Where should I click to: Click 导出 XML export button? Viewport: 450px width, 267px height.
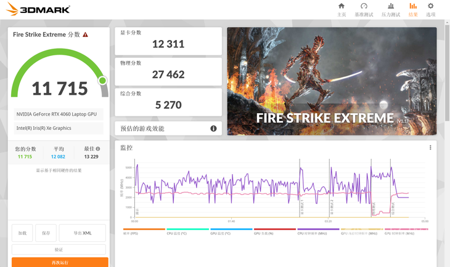click(83, 233)
